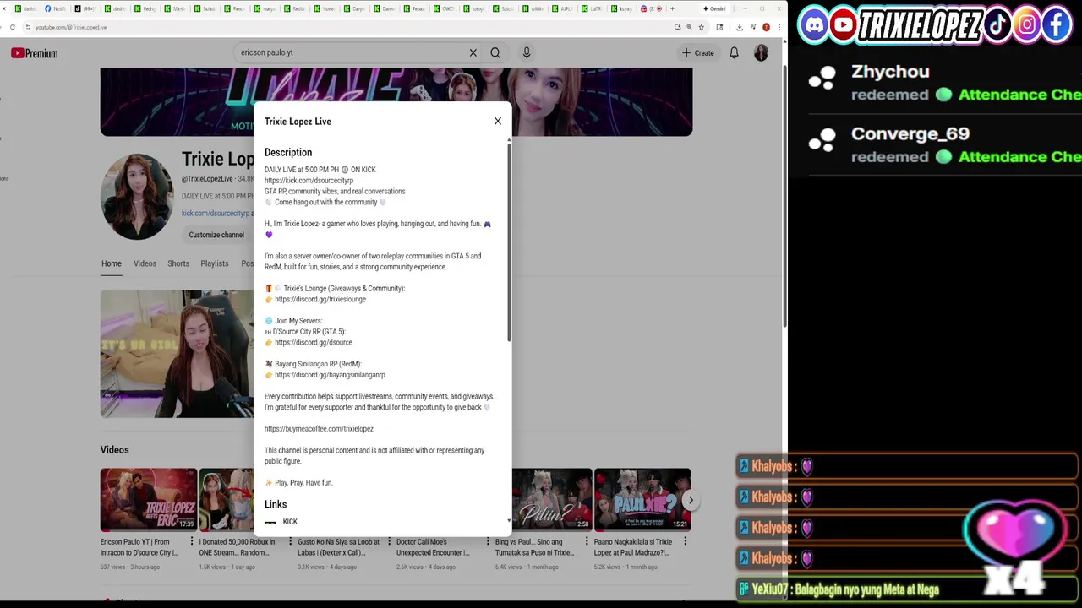Image resolution: width=1082 pixels, height=608 pixels.
Task: Open the discord.gg/dsource link
Action: 314,343
